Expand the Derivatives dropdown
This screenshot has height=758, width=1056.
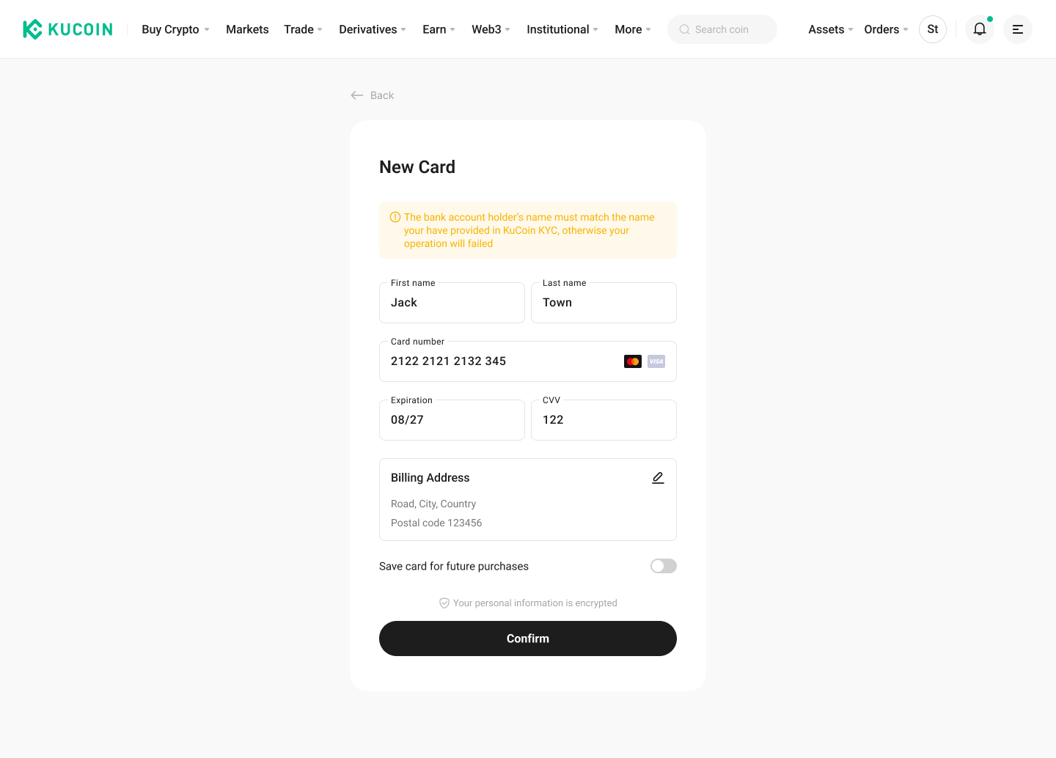pos(373,29)
